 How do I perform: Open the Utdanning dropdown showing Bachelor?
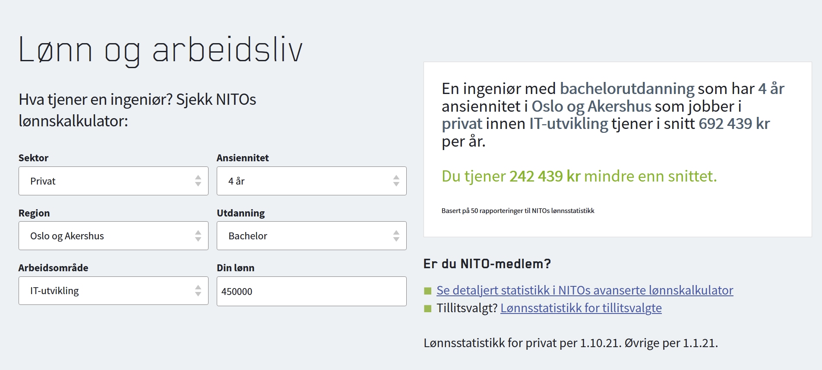(x=312, y=235)
